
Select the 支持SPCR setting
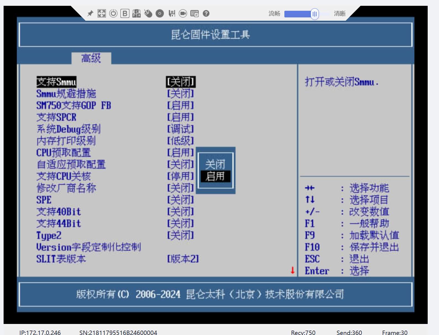[x=56, y=117]
